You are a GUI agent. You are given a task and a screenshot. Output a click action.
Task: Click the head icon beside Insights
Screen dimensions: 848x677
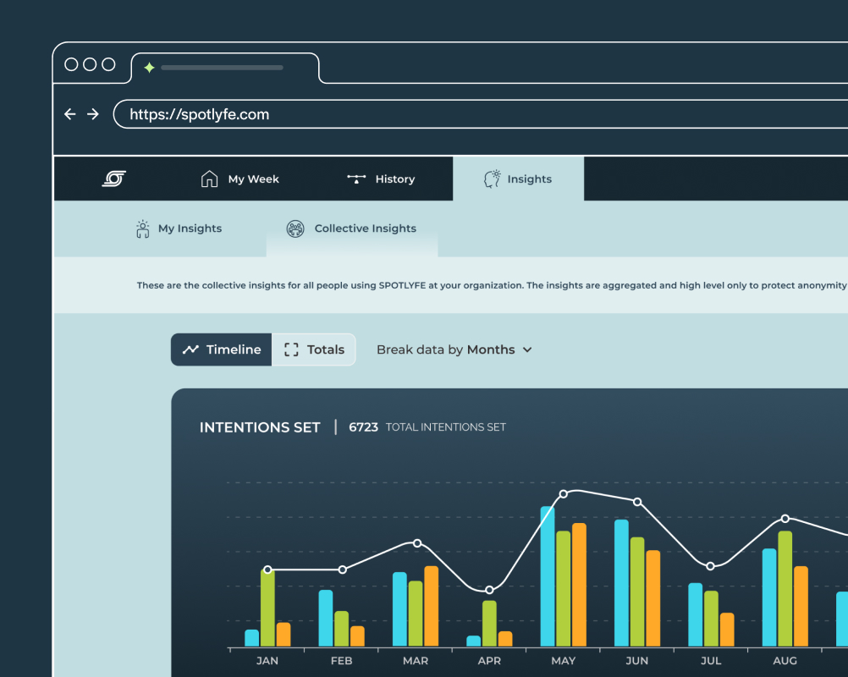[492, 179]
